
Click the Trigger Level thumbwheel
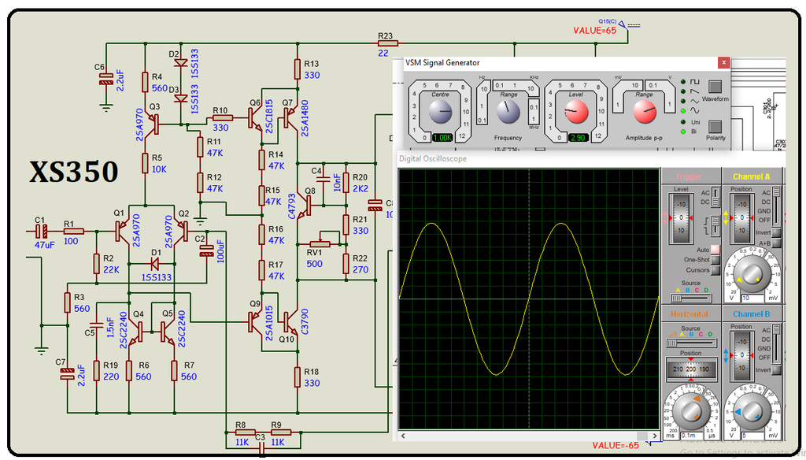pyautogui.click(x=681, y=217)
